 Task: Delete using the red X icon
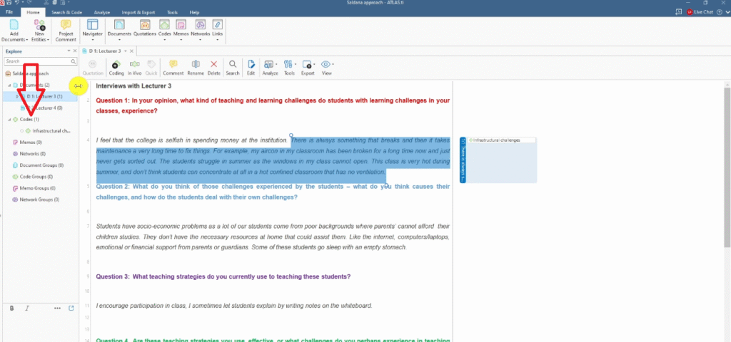tap(213, 66)
